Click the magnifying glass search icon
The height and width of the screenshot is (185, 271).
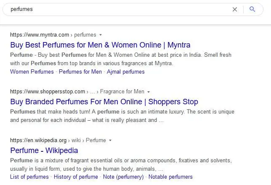(x=252, y=9)
